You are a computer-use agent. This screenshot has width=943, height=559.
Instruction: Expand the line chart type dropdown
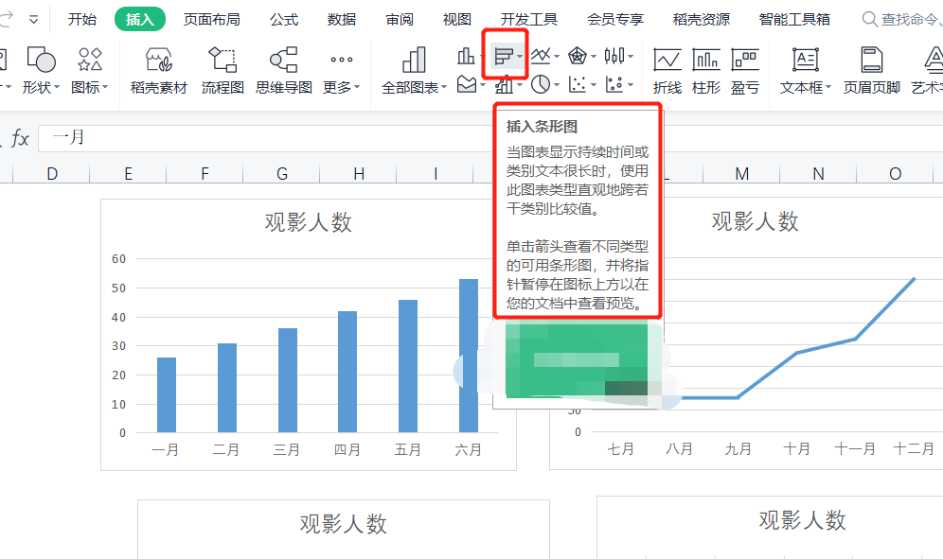pos(557,57)
